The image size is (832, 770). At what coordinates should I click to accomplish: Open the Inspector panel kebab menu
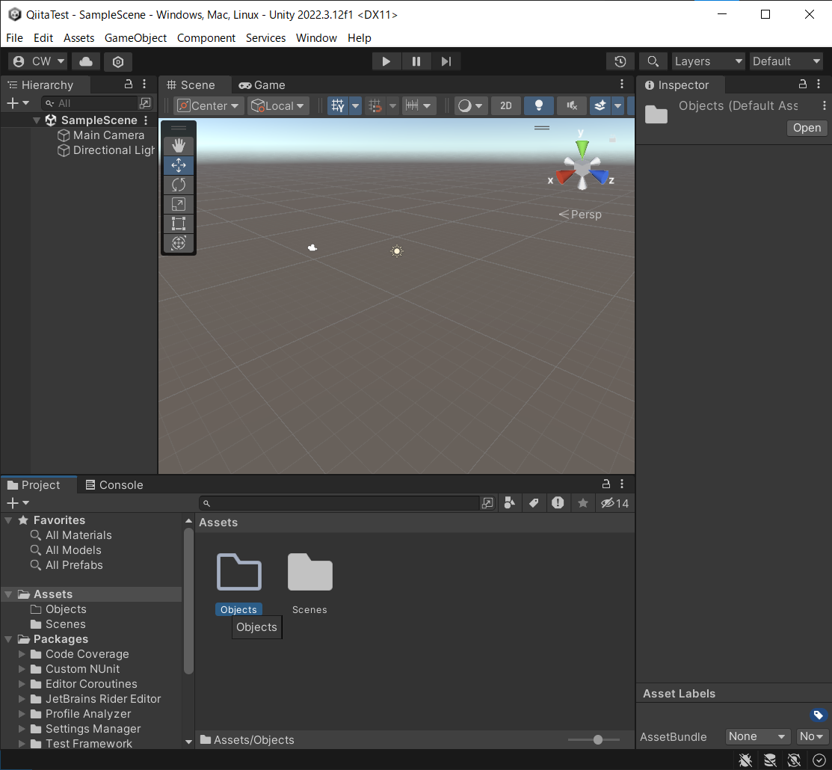tap(819, 84)
